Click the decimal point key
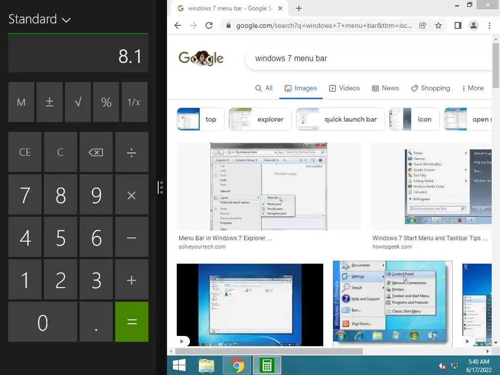Screen dimensions: 500x375 point(96,322)
